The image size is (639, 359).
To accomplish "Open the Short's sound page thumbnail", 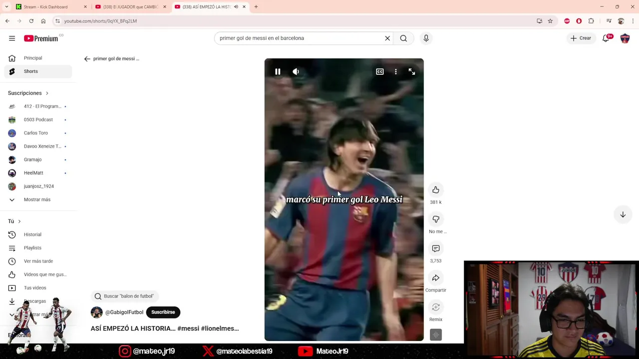I will pos(436,335).
